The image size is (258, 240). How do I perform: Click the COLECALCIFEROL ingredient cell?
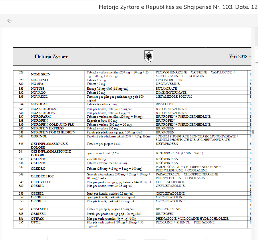170,182
